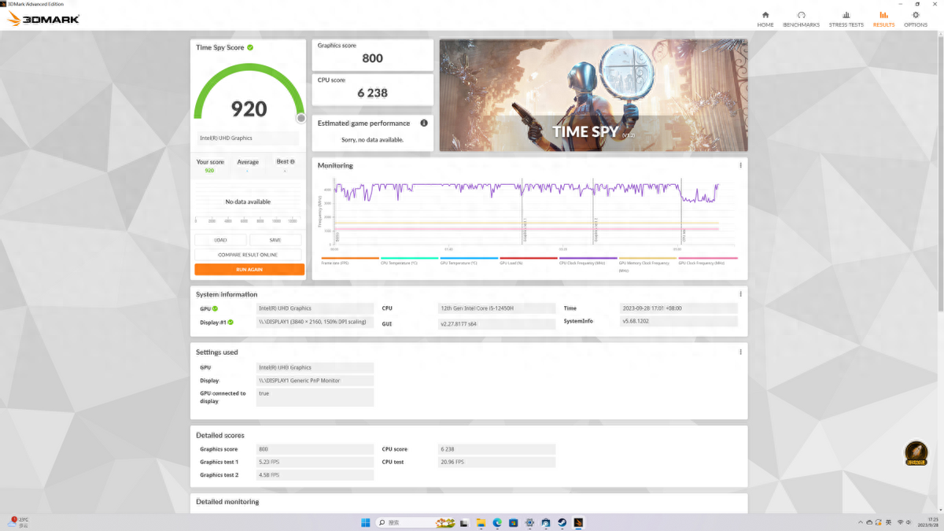Click the input method indicator in the tray
Image resolution: width=944 pixels, height=531 pixels.
point(888,522)
